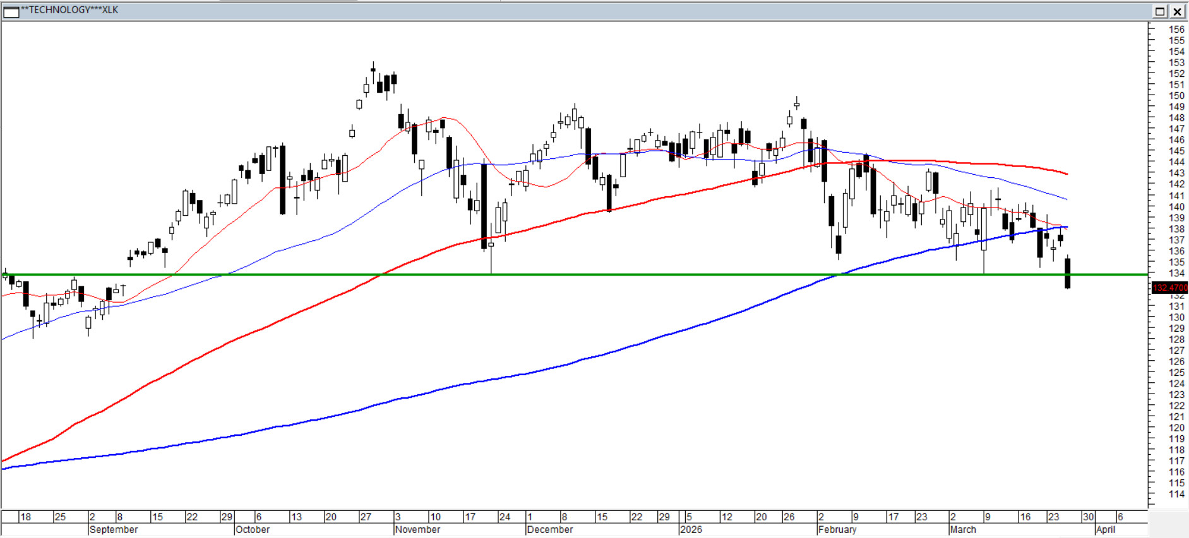Click the March label on the date axis
The width and height of the screenshot is (1189, 538).
coord(963,530)
